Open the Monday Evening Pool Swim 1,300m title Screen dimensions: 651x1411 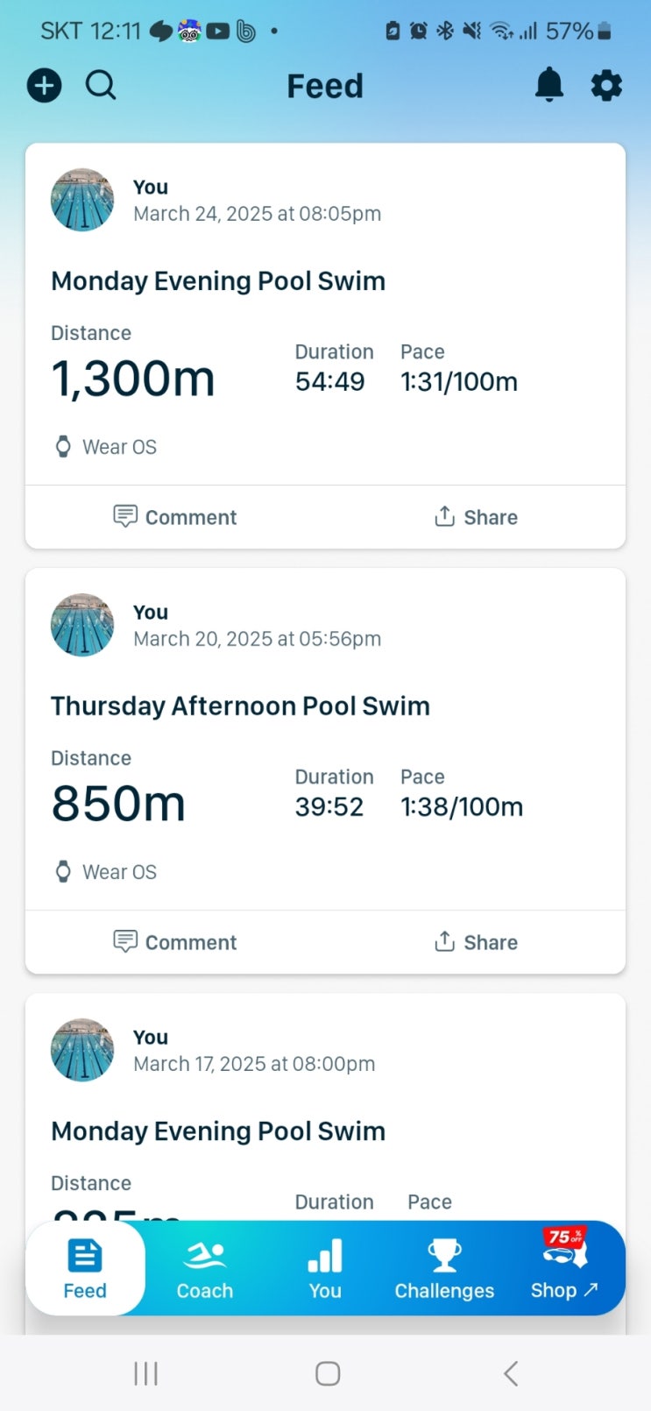pos(218,281)
